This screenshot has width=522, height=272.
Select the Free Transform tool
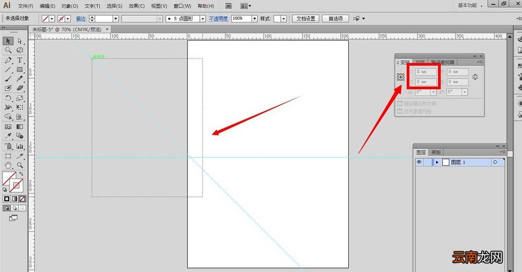[20, 108]
